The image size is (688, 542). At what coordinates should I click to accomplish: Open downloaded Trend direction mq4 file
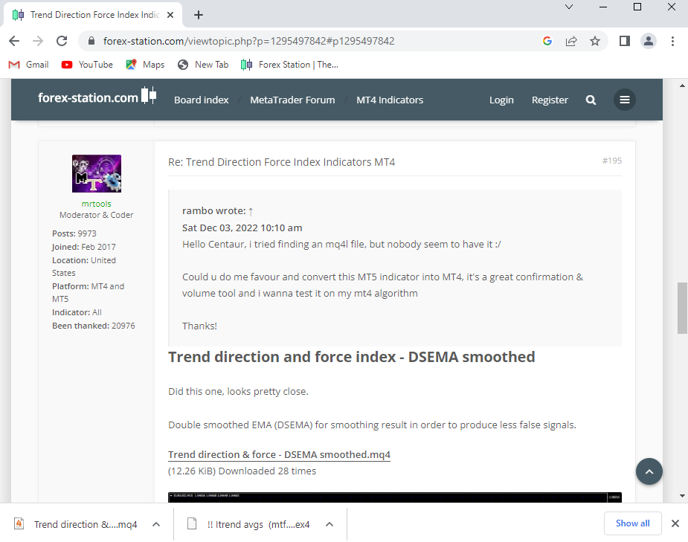(x=77, y=524)
